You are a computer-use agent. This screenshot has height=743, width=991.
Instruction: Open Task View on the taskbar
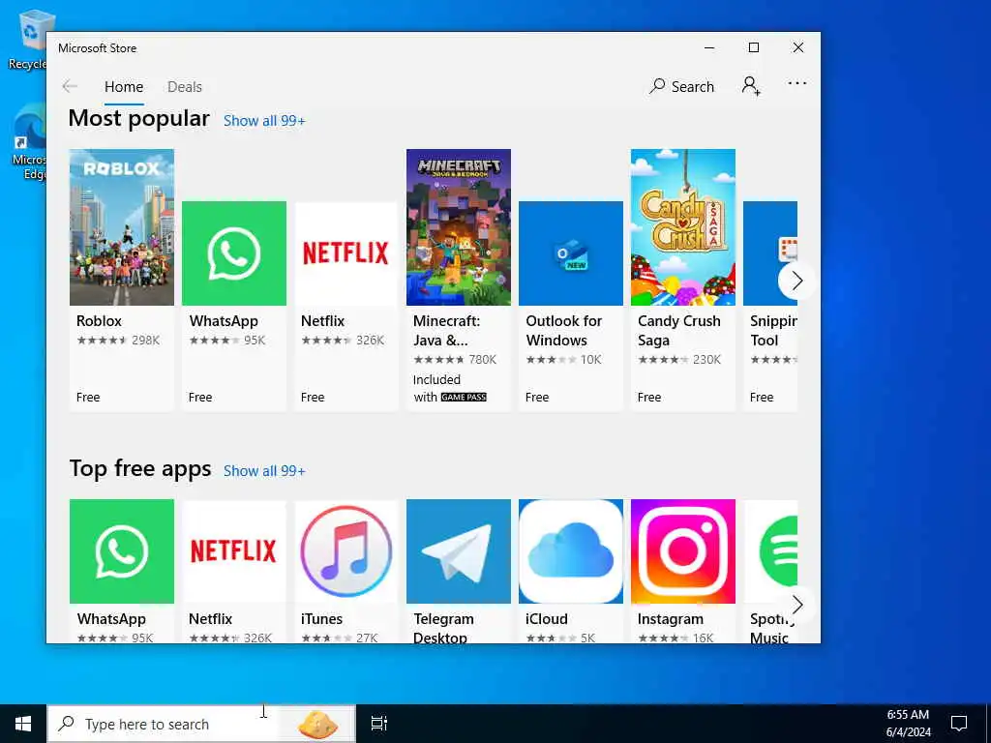click(x=378, y=724)
